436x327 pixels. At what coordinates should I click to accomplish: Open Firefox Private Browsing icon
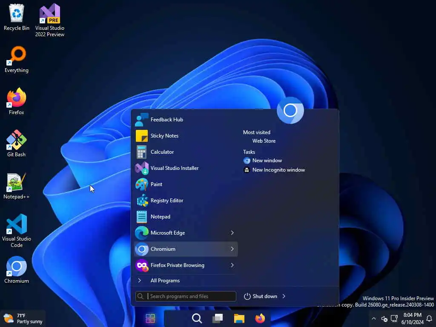click(142, 265)
